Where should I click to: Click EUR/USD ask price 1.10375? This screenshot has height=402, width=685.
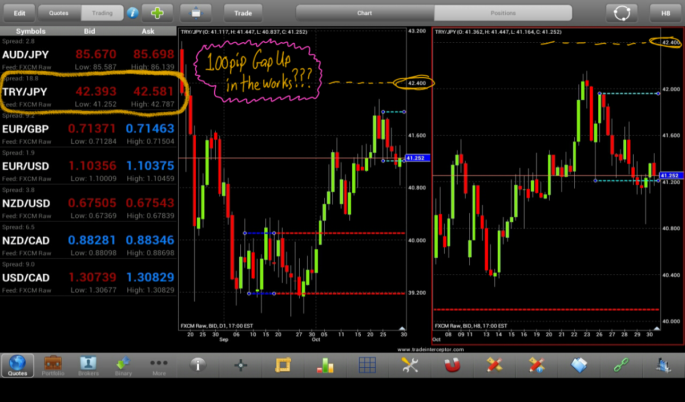point(150,166)
